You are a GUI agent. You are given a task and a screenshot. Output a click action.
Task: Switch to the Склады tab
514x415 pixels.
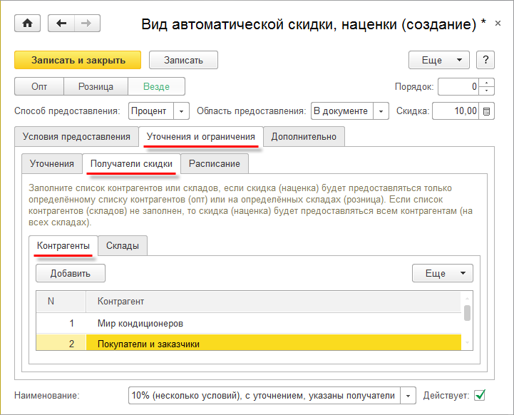(123, 246)
